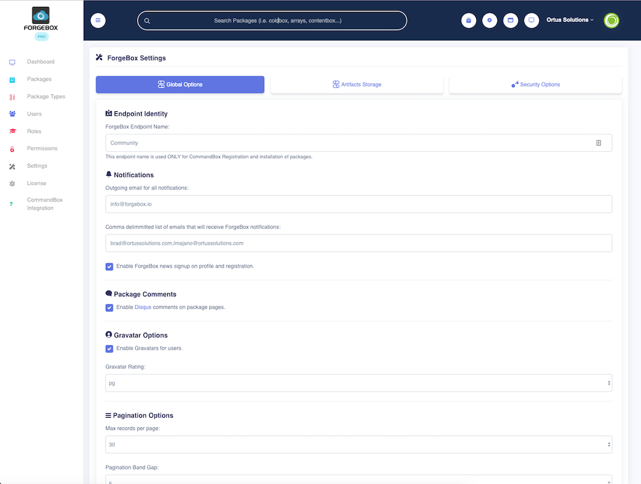Open the gear icon in header
Screen dimensions: 641x484
[490, 21]
